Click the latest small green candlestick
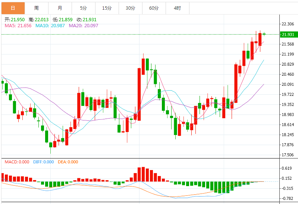Image resolution: width=298 pixels, height=204 pixels. point(264,34)
